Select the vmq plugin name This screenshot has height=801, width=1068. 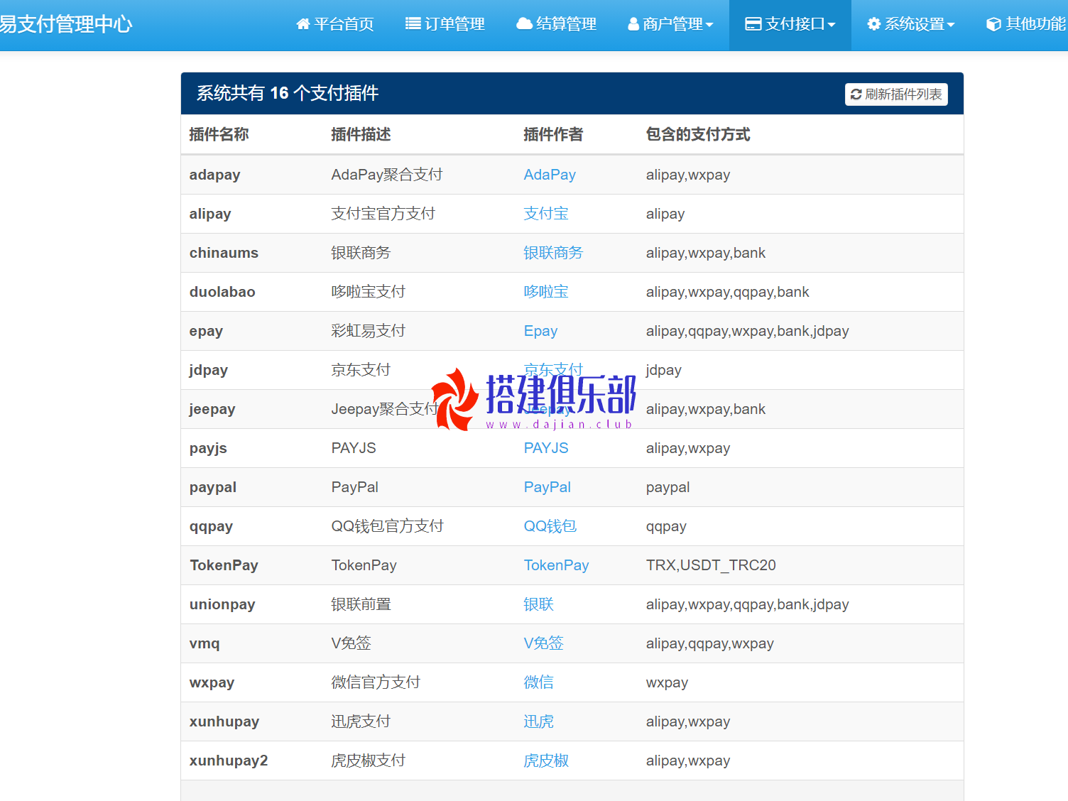click(205, 643)
